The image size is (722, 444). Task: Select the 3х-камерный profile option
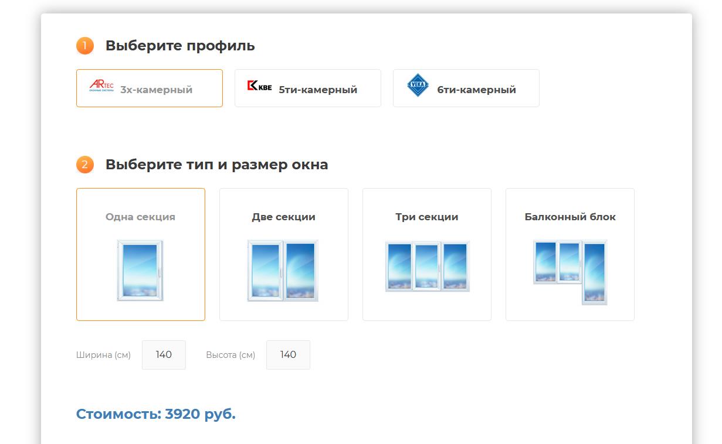[x=156, y=90]
